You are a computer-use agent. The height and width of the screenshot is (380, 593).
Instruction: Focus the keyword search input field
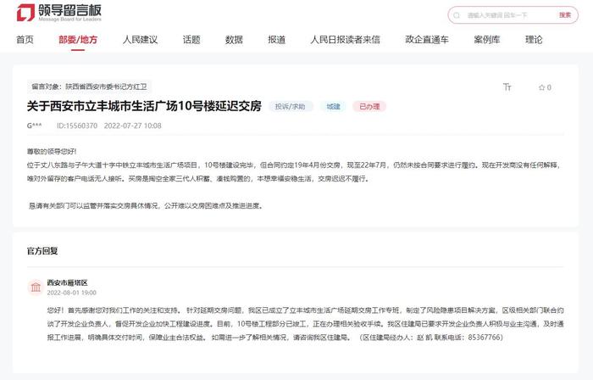(x=508, y=15)
